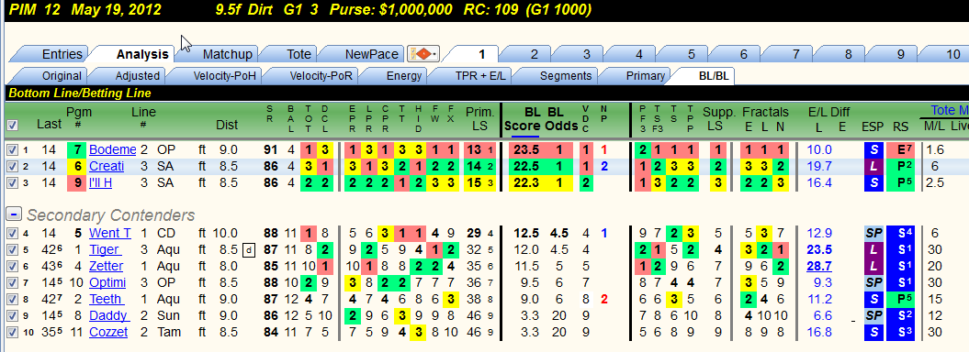
Task: Switch to the Matchup tab
Action: click(x=228, y=54)
